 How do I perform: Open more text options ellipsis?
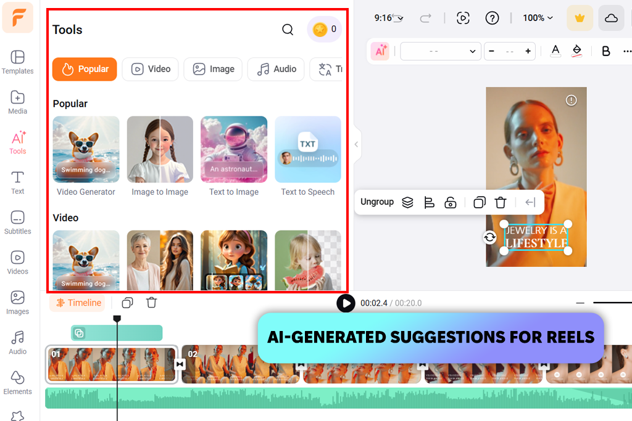click(x=627, y=51)
